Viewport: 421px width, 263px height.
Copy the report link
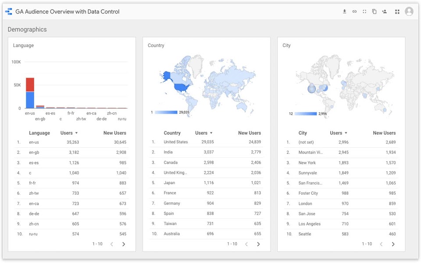pos(354,11)
